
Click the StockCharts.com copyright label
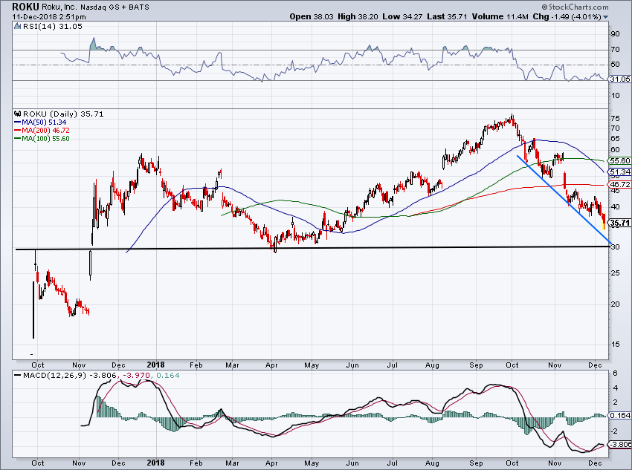tap(575, 7)
